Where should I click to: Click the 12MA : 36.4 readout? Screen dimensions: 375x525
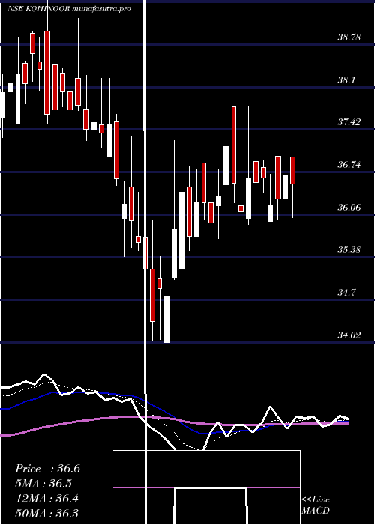(x=46, y=499)
